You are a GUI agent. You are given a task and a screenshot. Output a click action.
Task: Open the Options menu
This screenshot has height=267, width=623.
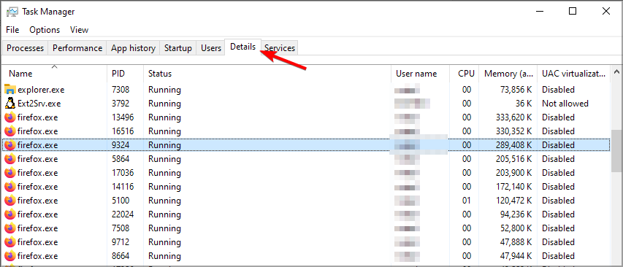point(45,30)
